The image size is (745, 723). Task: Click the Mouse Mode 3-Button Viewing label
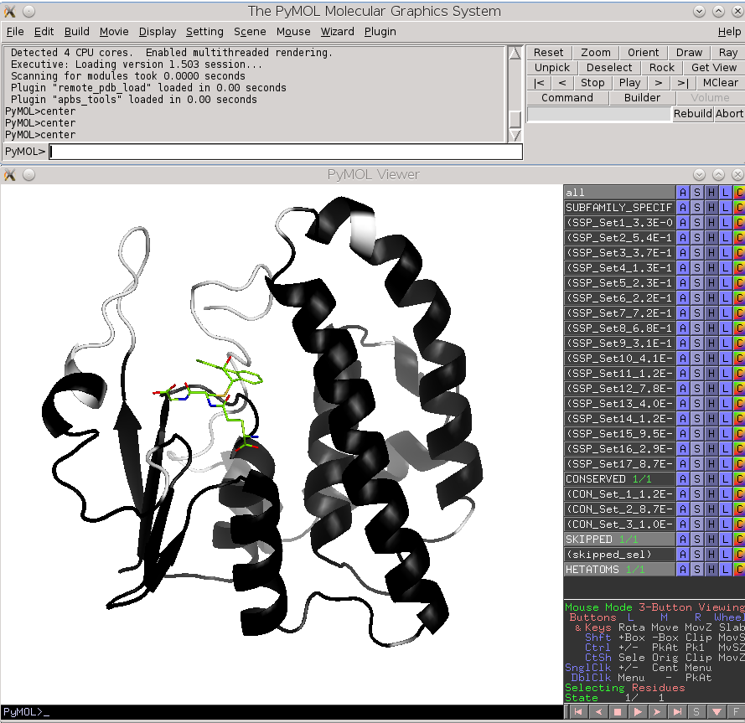point(654,607)
